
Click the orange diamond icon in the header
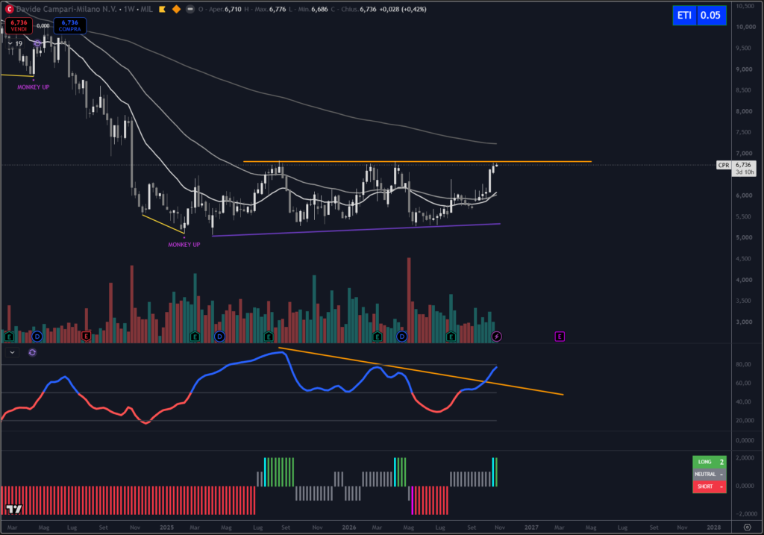pyautogui.click(x=176, y=9)
